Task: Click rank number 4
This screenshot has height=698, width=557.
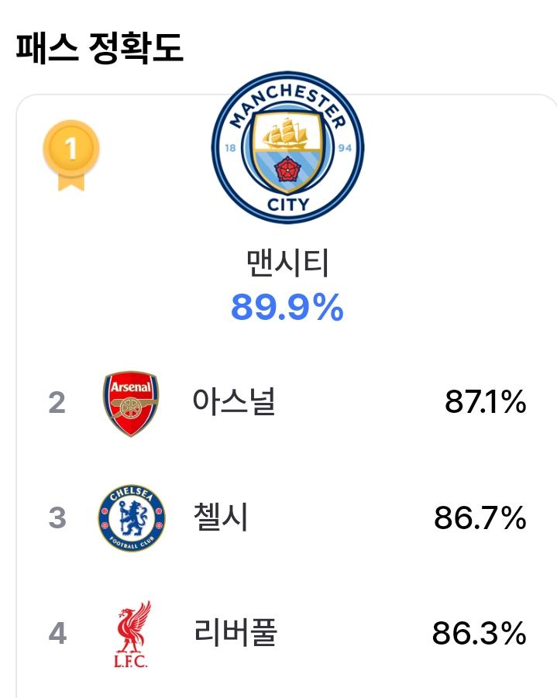Action: pos(57,633)
